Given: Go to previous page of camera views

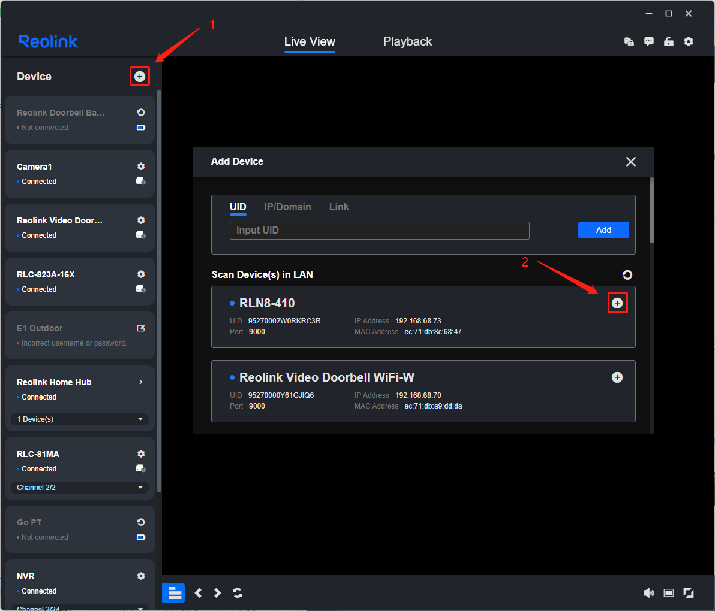Looking at the screenshot, I should [x=199, y=593].
